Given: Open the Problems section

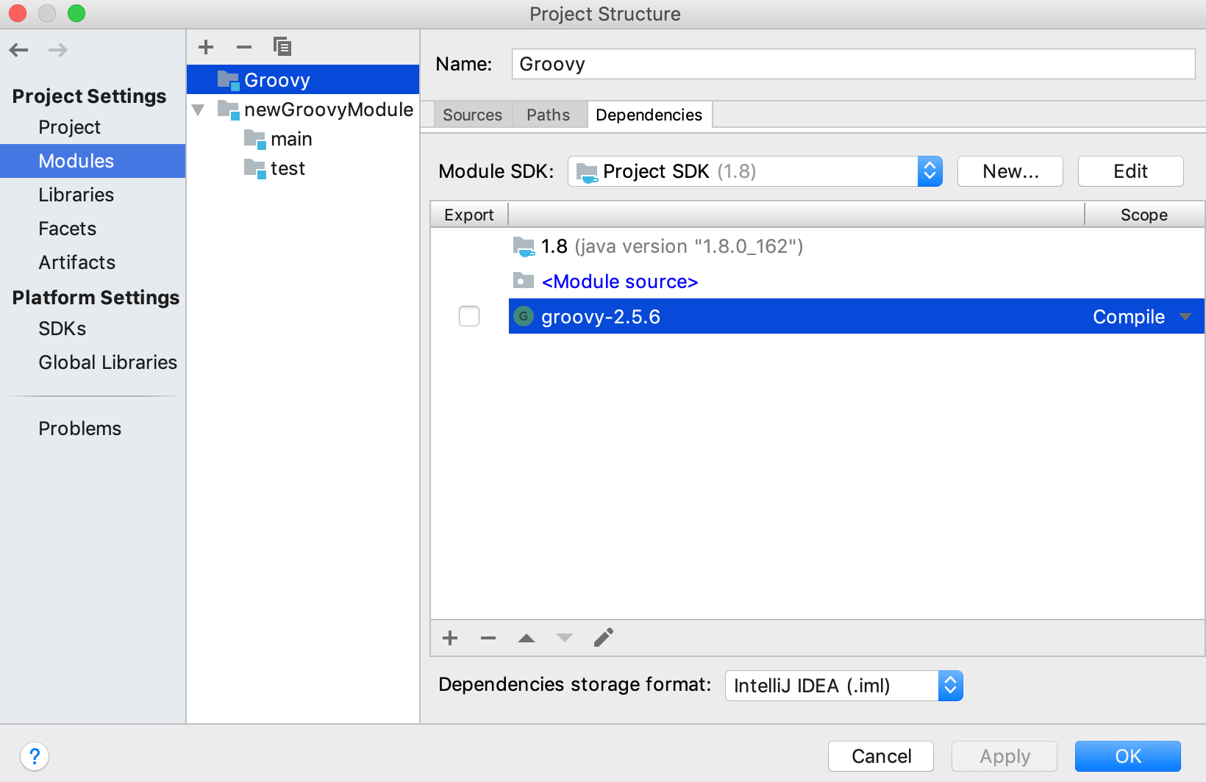Looking at the screenshot, I should tap(80, 428).
